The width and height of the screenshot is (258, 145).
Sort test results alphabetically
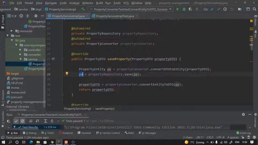31,121
